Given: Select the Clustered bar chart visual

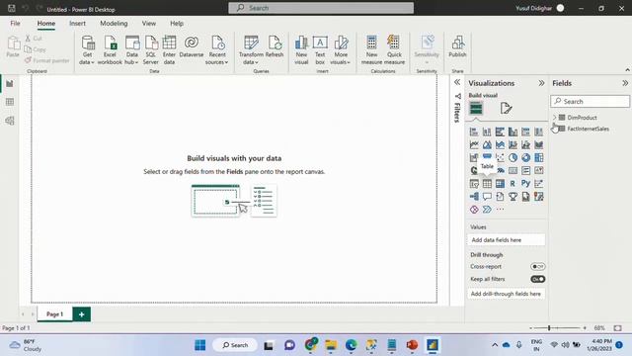Looking at the screenshot, I should [x=500, y=132].
